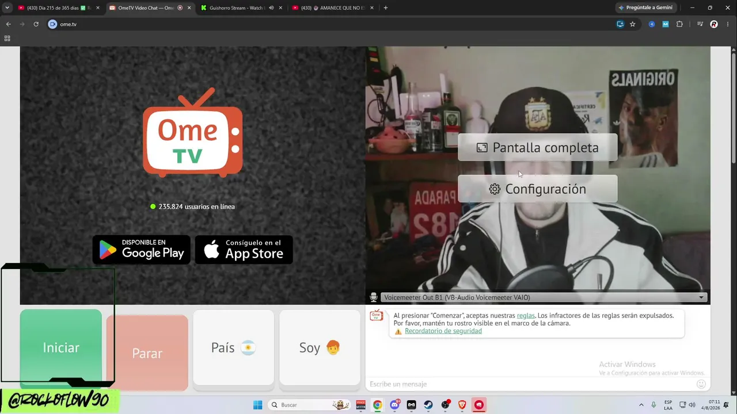This screenshot has width=737, height=414.
Task: Switch the webcam to Pantalla completa
Action: [x=538, y=148]
